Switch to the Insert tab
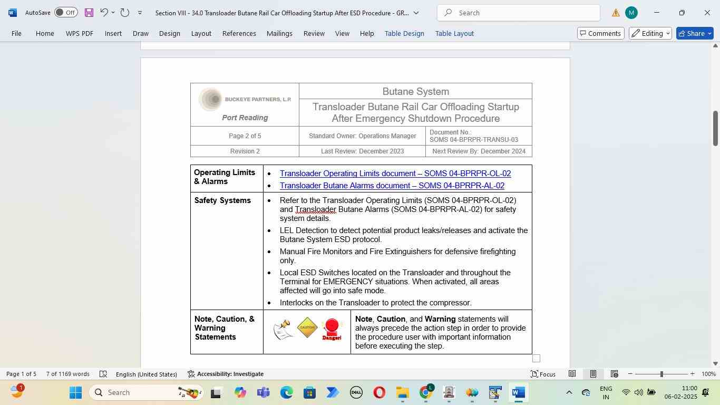Image resolution: width=720 pixels, height=405 pixels. click(x=113, y=33)
